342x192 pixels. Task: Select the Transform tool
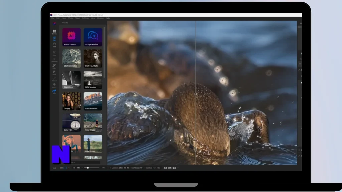click(54, 60)
